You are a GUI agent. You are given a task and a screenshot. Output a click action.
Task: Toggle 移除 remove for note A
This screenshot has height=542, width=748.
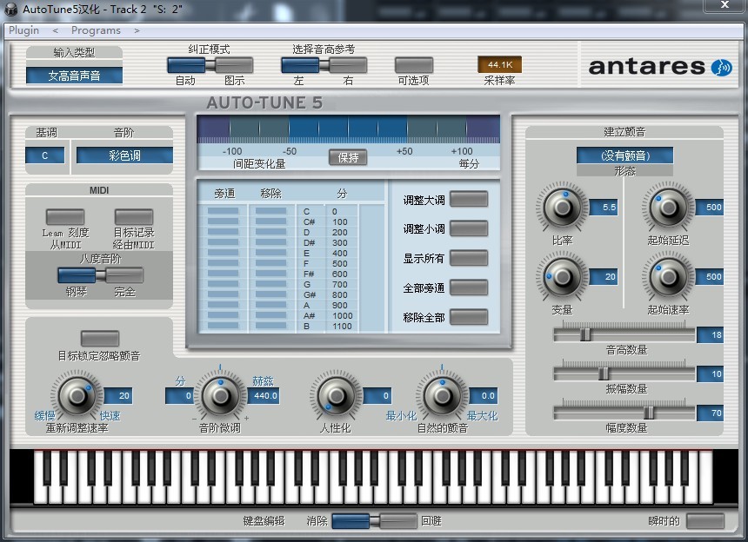(x=271, y=305)
